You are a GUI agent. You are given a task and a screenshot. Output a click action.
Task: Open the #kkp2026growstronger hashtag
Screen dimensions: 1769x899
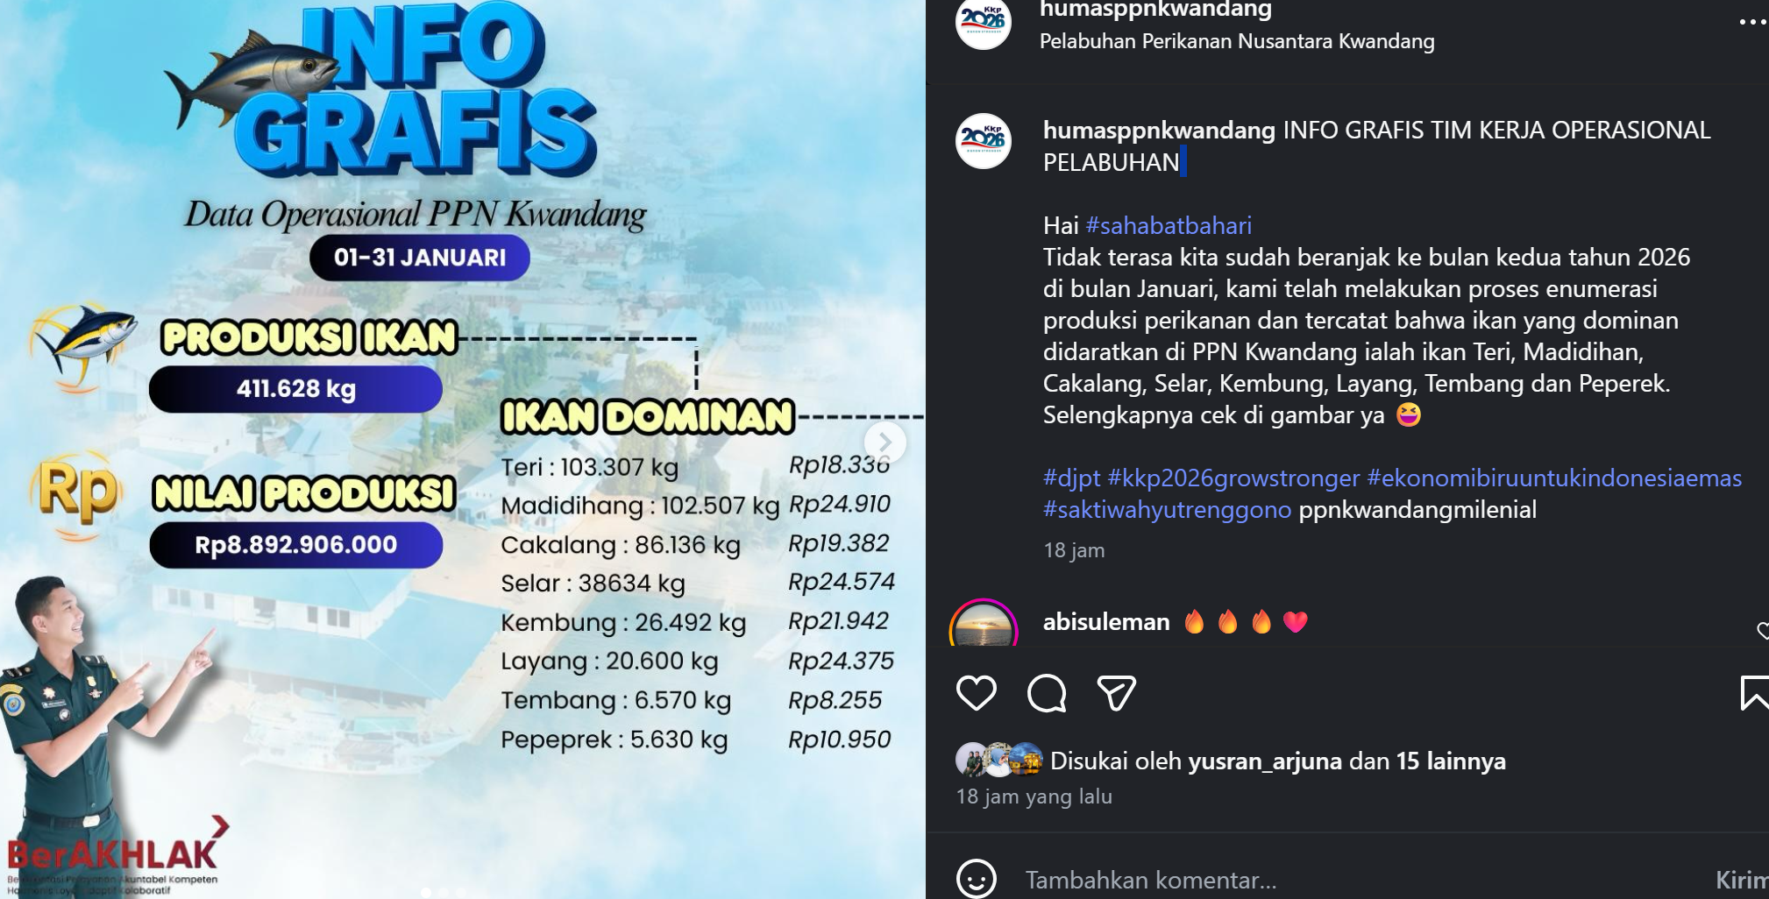tap(1233, 478)
